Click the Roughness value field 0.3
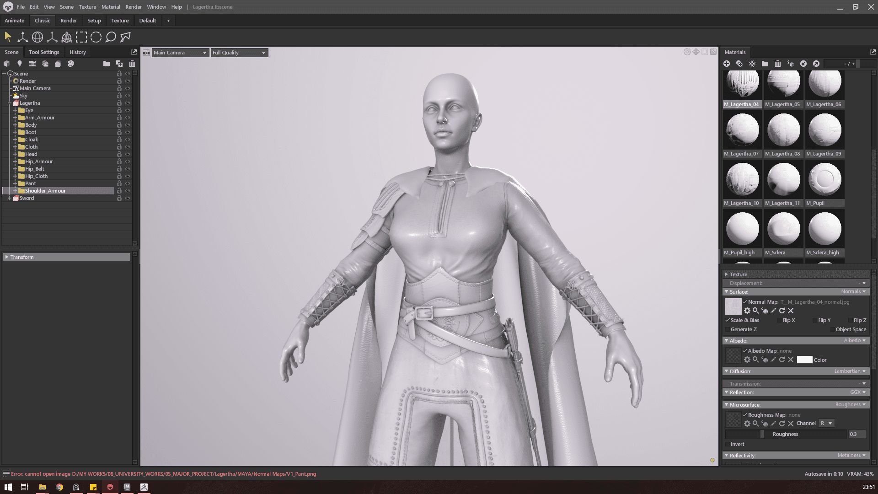Screen dimensions: 878x494 [857, 434]
